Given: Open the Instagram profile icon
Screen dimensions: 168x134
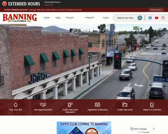Looking at the screenshot, I should (x=163, y=18).
